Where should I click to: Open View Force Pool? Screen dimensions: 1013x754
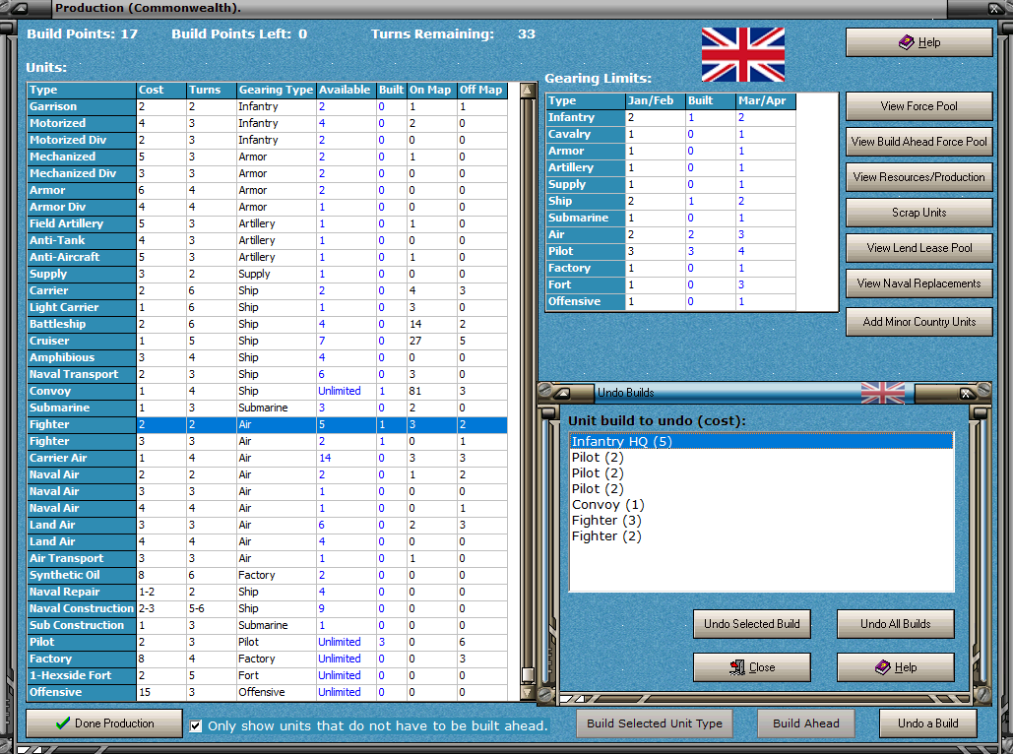(918, 106)
